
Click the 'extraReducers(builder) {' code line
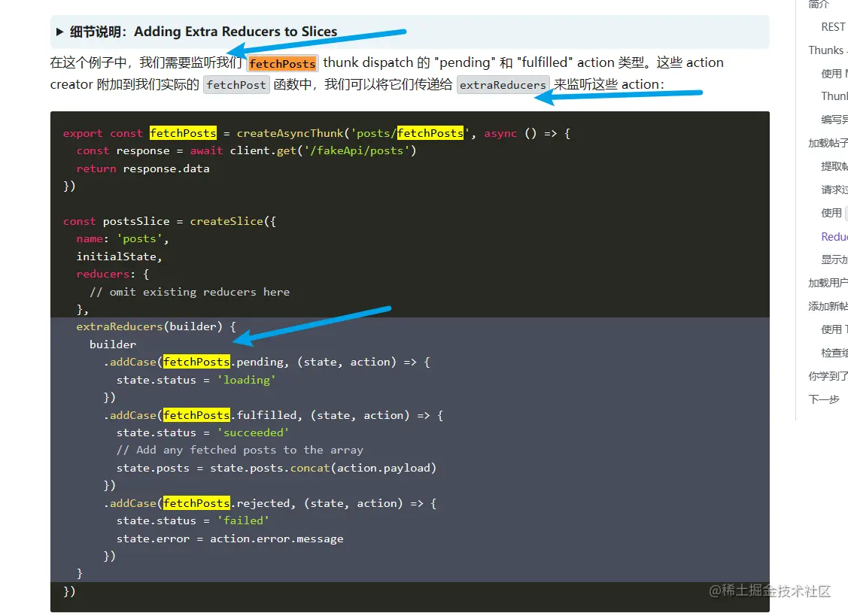157,326
